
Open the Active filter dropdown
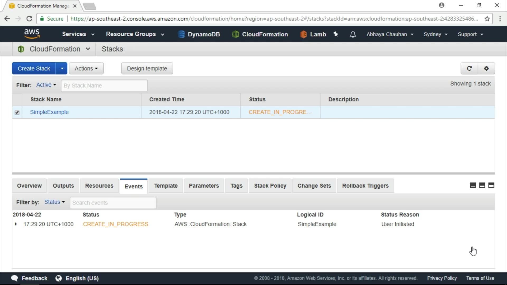click(46, 85)
